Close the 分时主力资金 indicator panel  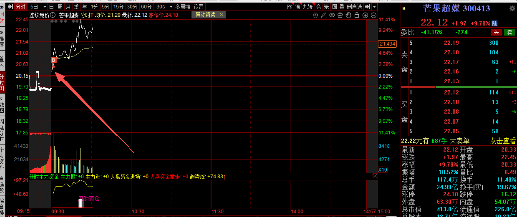point(375,176)
